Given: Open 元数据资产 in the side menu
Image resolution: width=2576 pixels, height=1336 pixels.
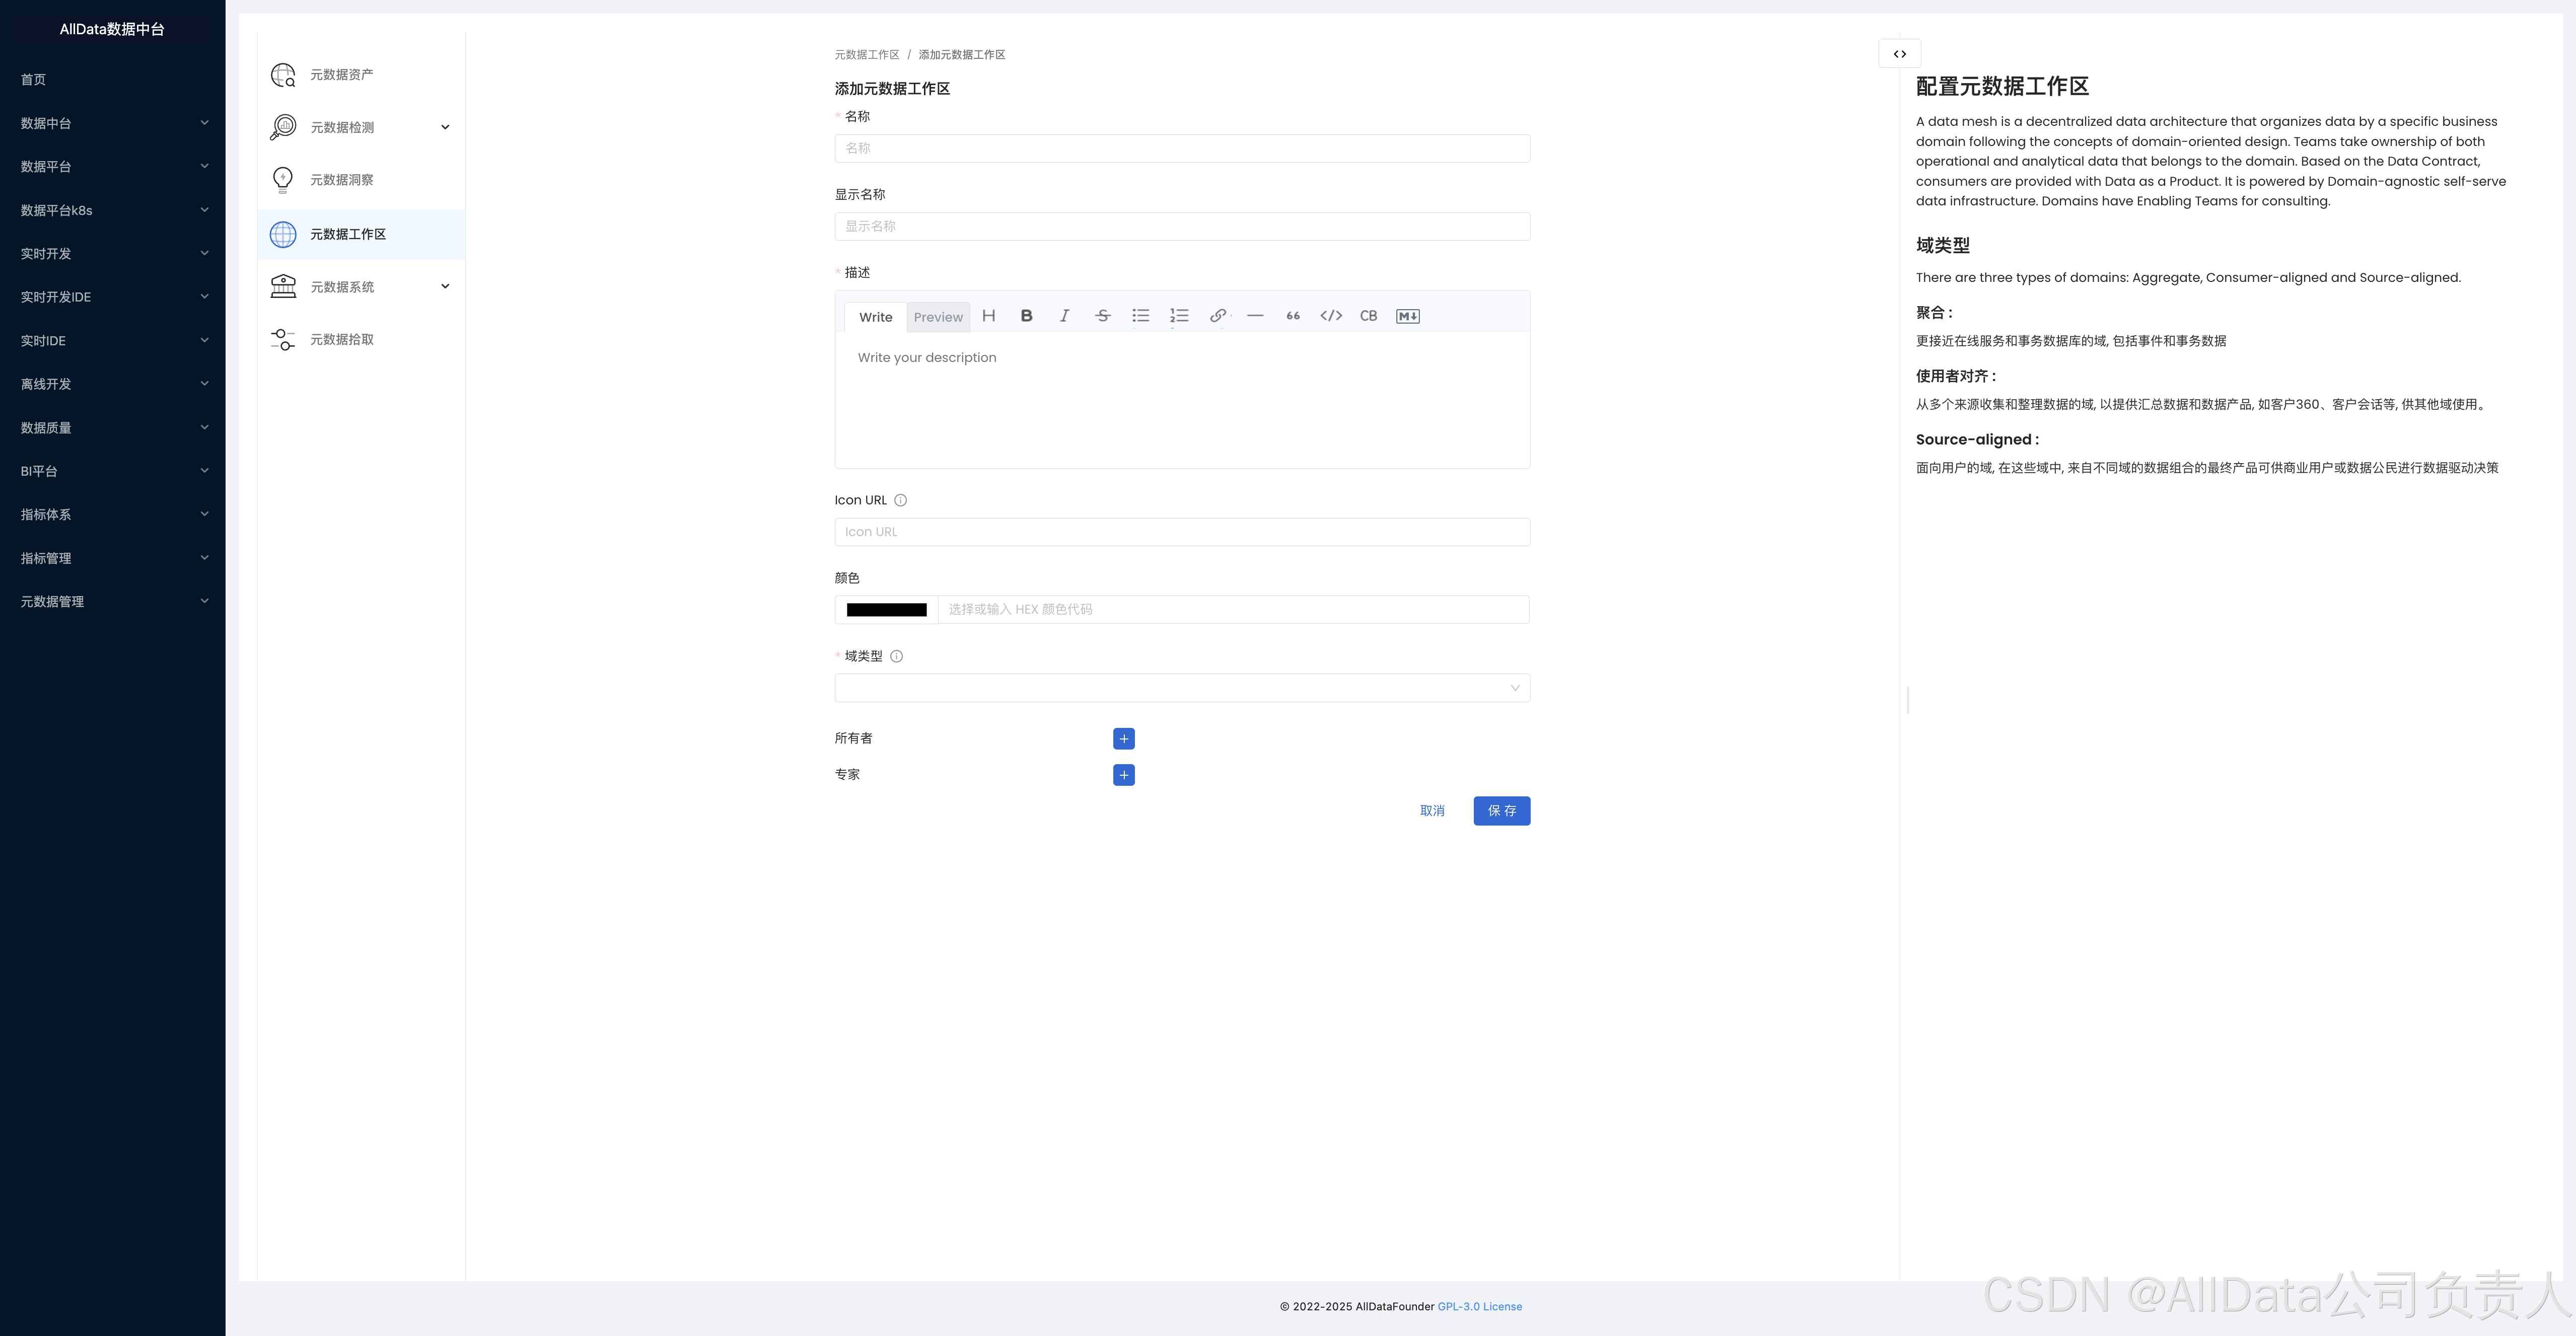Looking at the screenshot, I should 342,75.
